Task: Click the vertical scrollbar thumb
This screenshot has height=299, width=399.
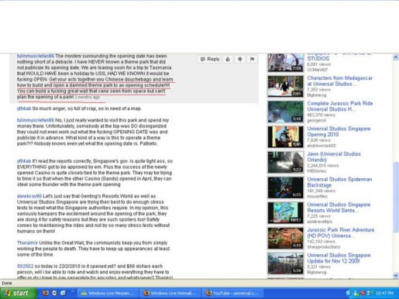Action: (396, 197)
